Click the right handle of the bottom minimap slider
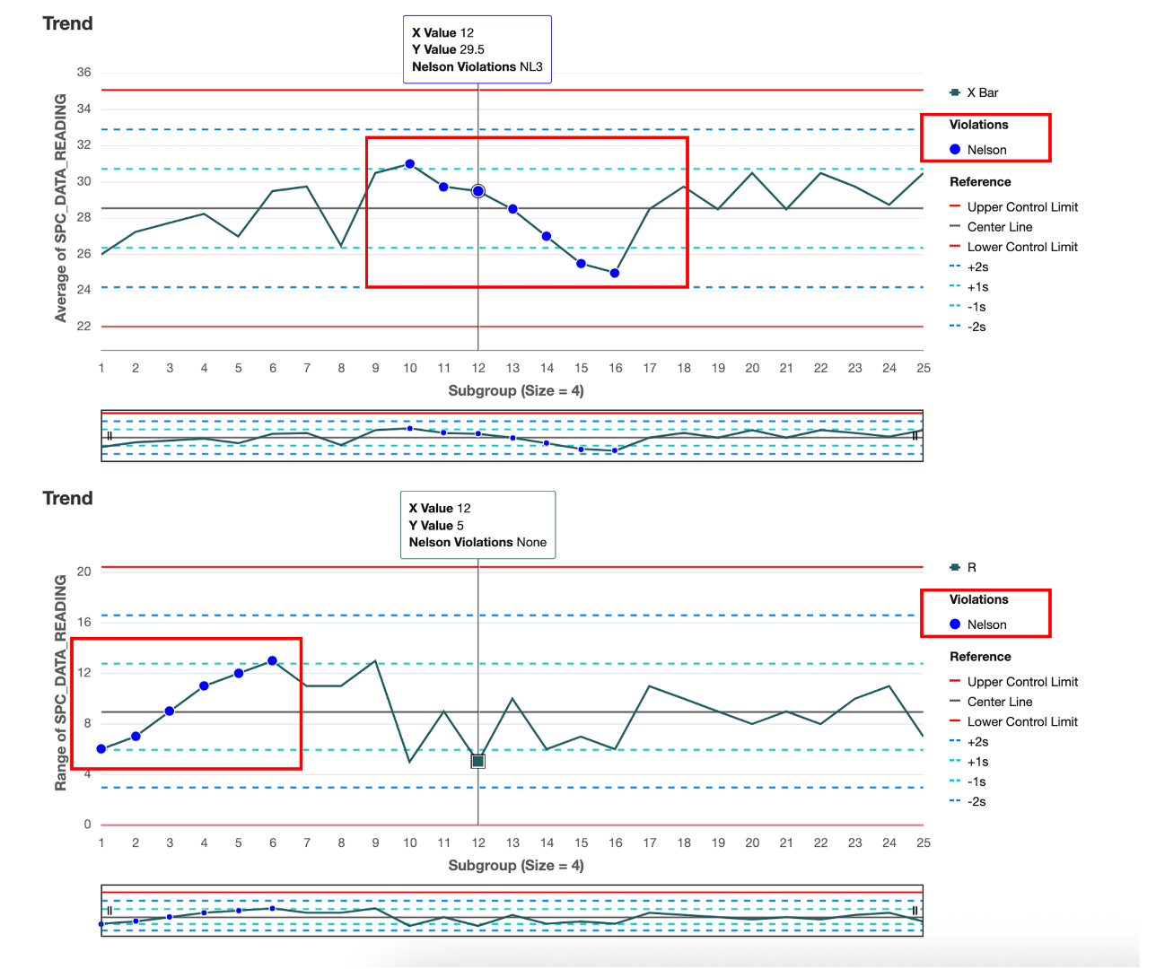The image size is (1156, 969). click(x=915, y=910)
